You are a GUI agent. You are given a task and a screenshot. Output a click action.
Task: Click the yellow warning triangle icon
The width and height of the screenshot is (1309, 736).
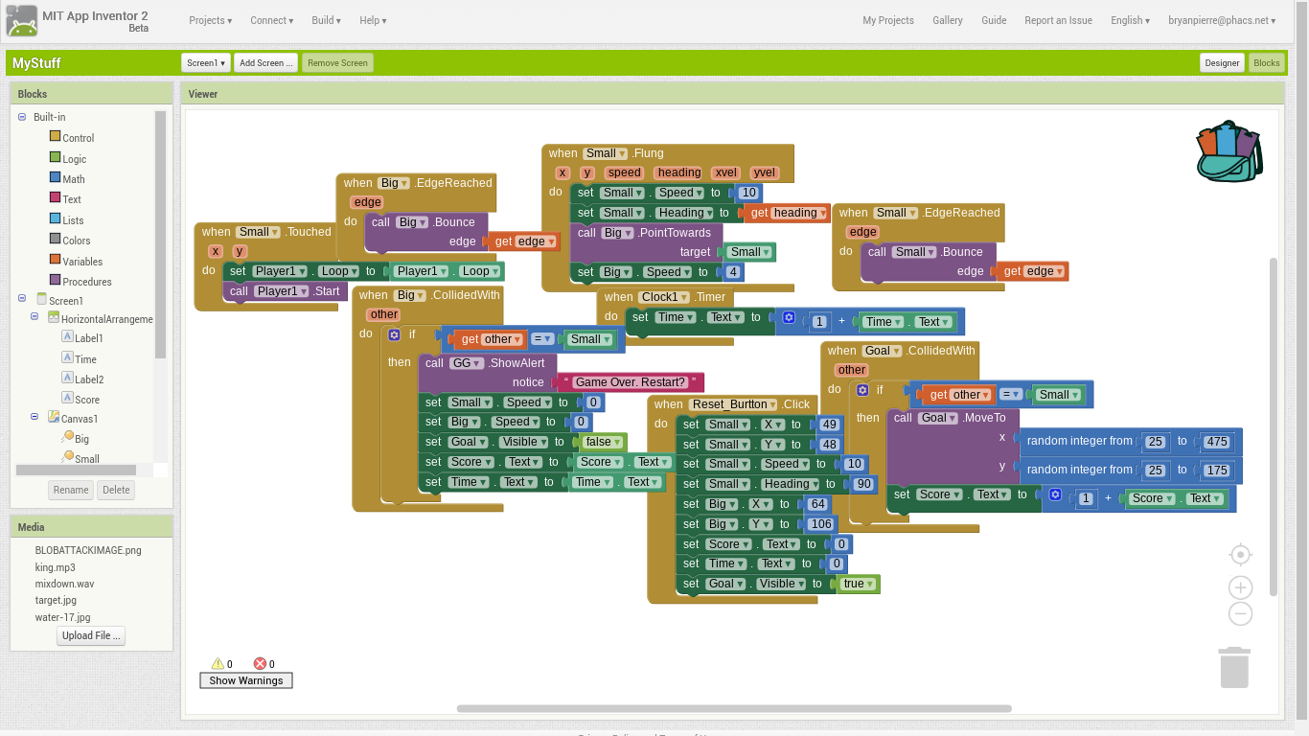pyautogui.click(x=218, y=663)
